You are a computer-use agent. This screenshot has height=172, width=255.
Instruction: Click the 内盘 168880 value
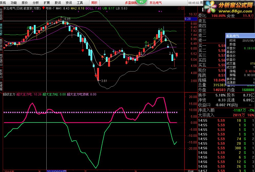(248, 90)
